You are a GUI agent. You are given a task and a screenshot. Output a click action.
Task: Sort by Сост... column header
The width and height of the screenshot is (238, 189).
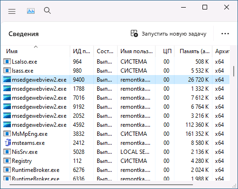105,51
